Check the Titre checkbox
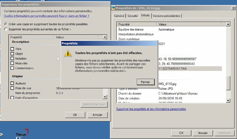 (12, 49)
